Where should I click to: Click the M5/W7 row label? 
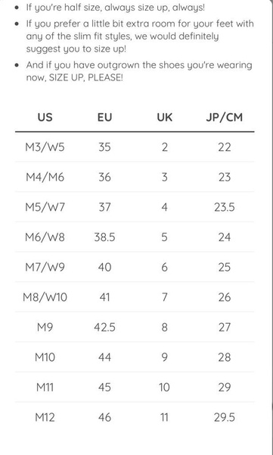45,207
